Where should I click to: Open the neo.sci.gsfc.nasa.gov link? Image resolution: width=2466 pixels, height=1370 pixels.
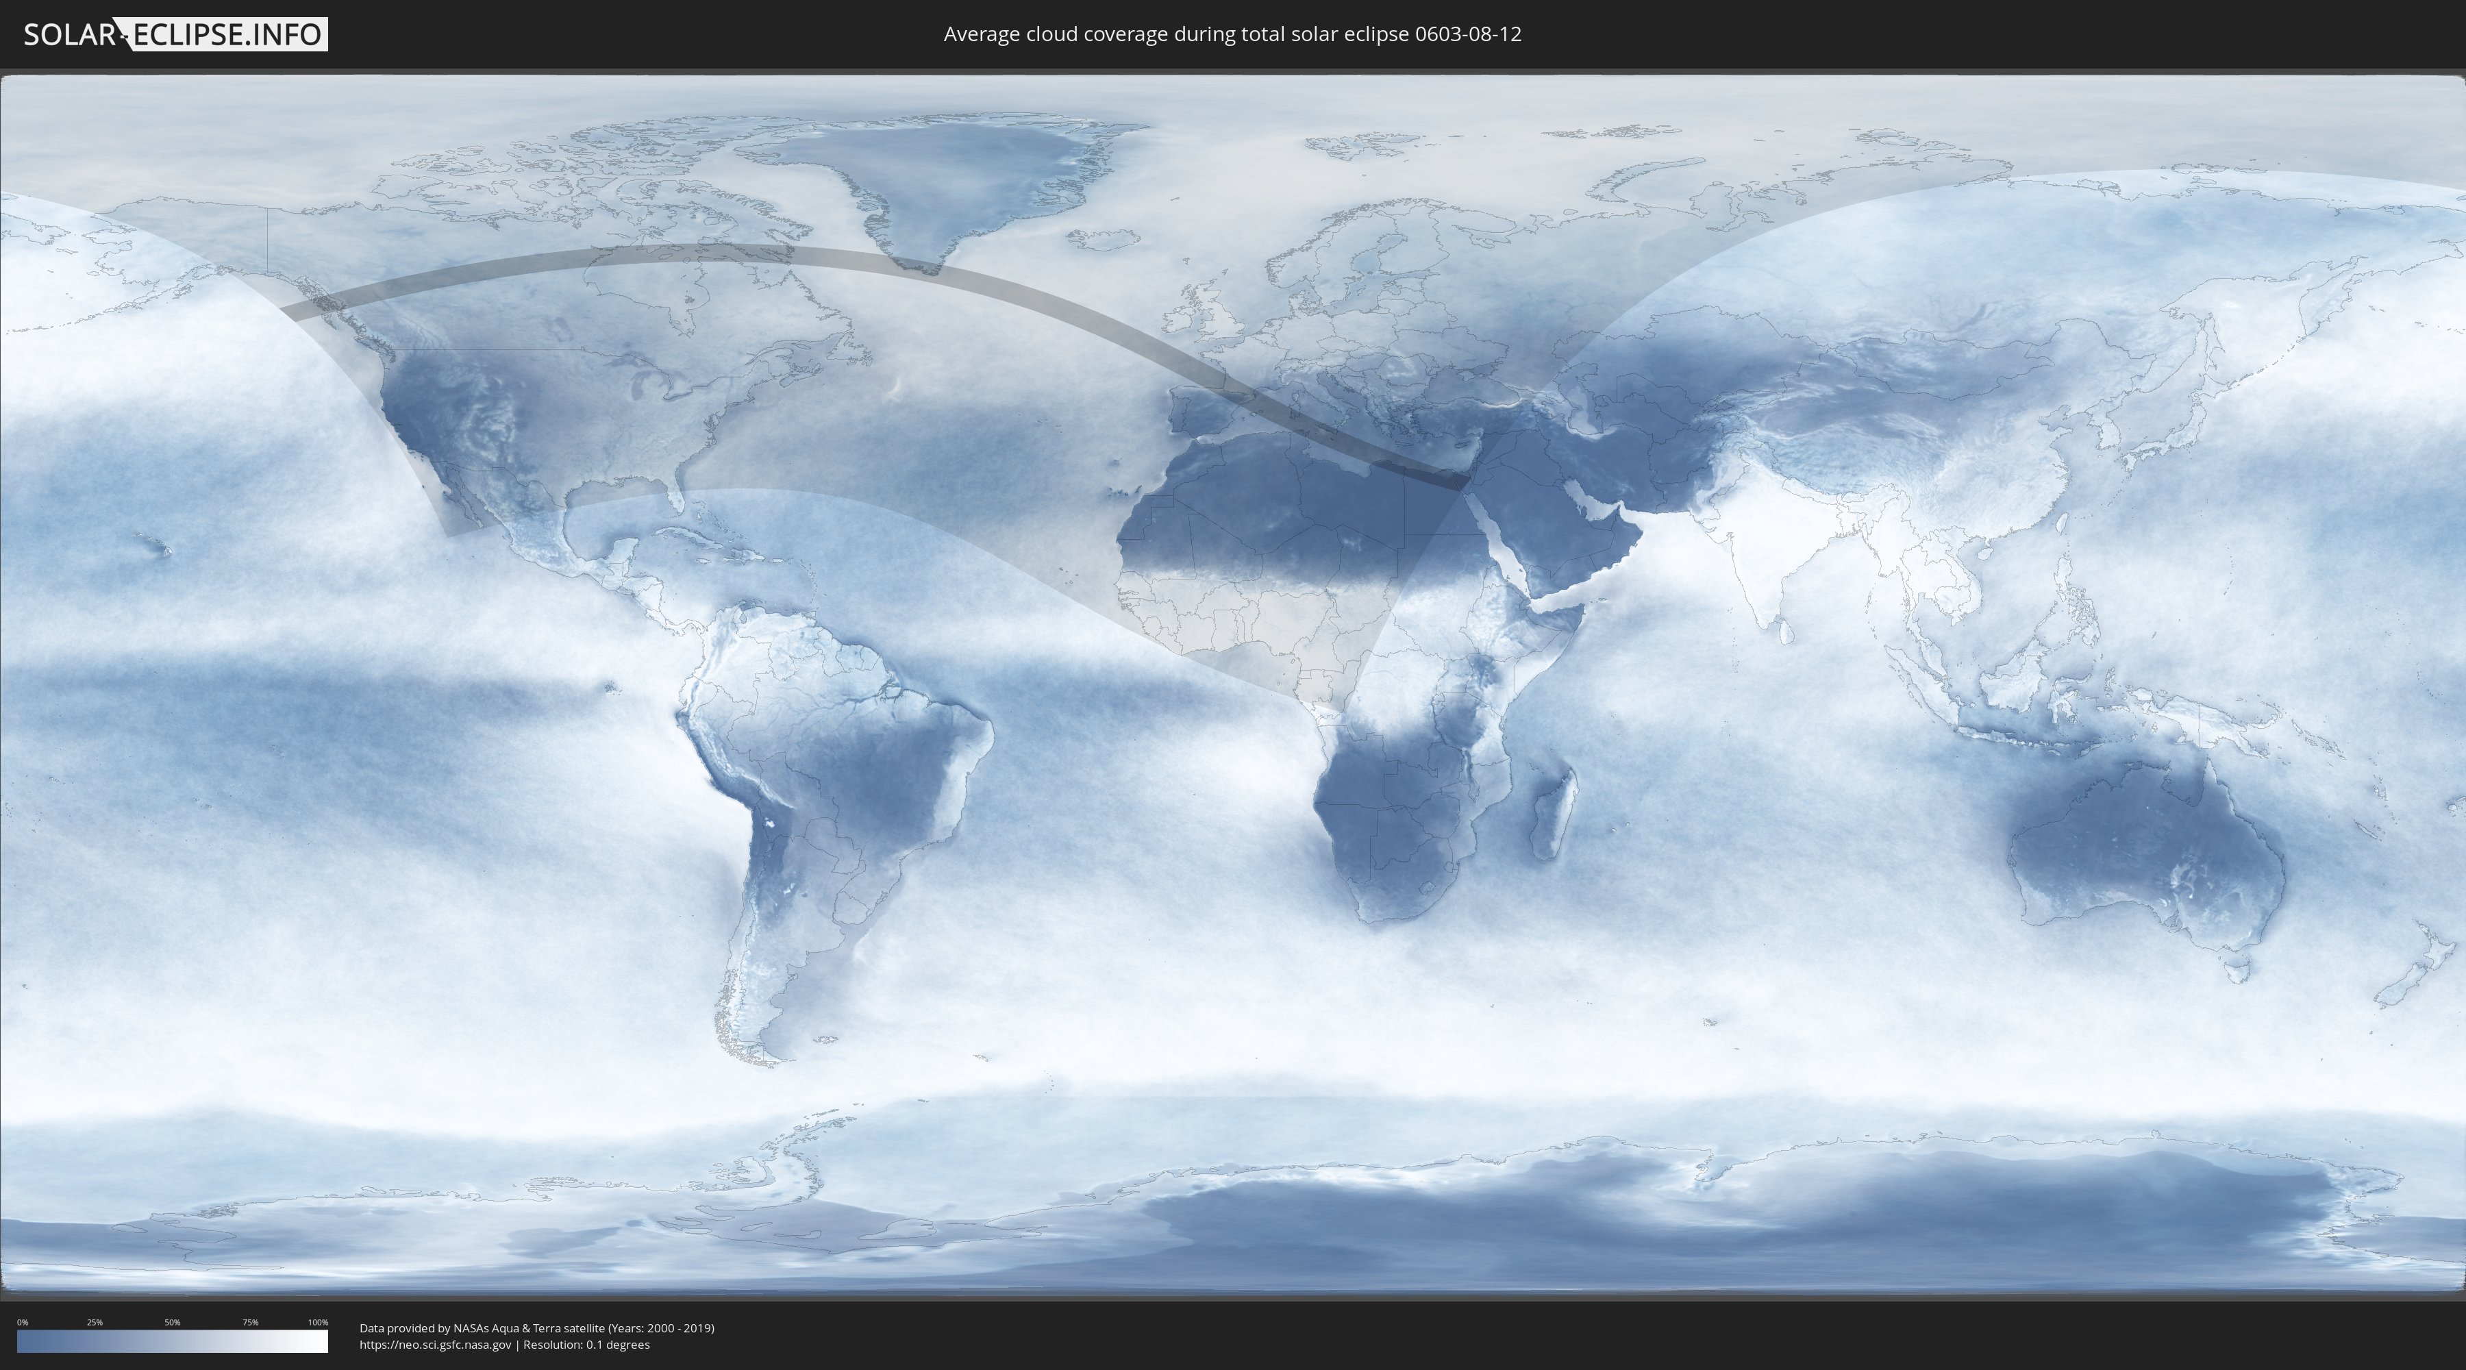436,1345
